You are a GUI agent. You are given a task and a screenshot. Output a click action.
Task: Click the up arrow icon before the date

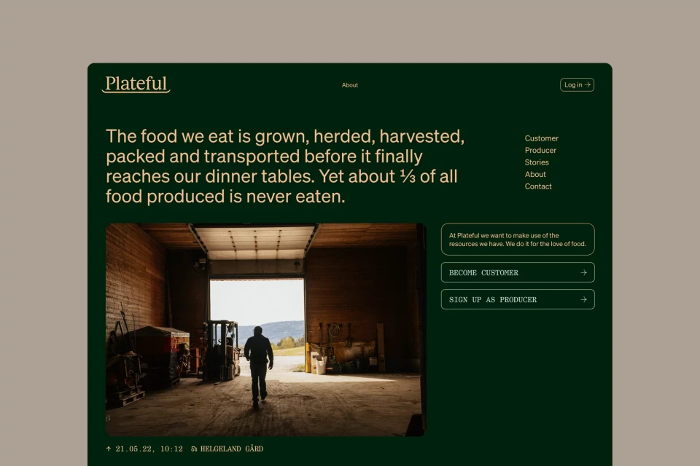pyautogui.click(x=109, y=449)
